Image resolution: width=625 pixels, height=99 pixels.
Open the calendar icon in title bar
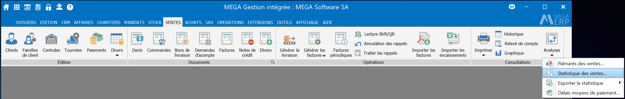(27, 7)
